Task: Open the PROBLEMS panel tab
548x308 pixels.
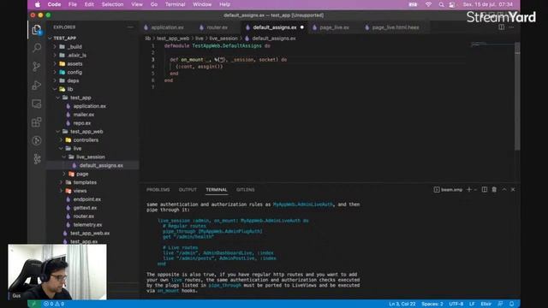Action: pyautogui.click(x=158, y=190)
